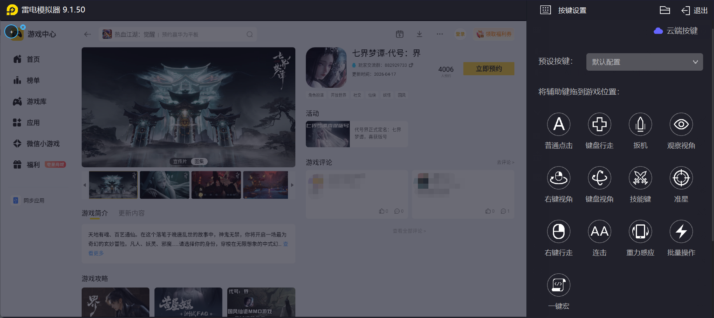
Task: Open the keyboard 按键设置 icon
Action: tap(546, 10)
